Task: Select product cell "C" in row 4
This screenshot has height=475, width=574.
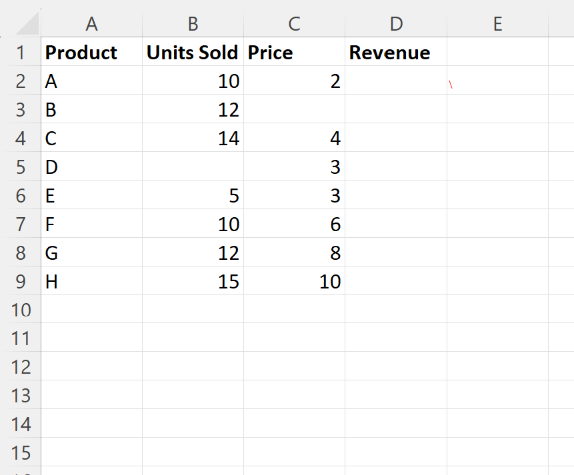Action: pos(91,138)
